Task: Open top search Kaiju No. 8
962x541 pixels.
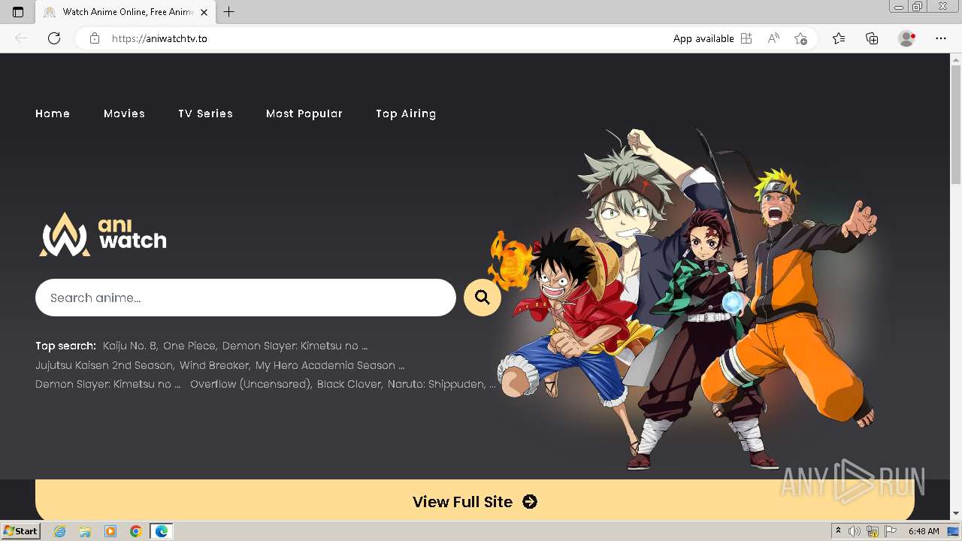Action: click(x=130, y=346)
